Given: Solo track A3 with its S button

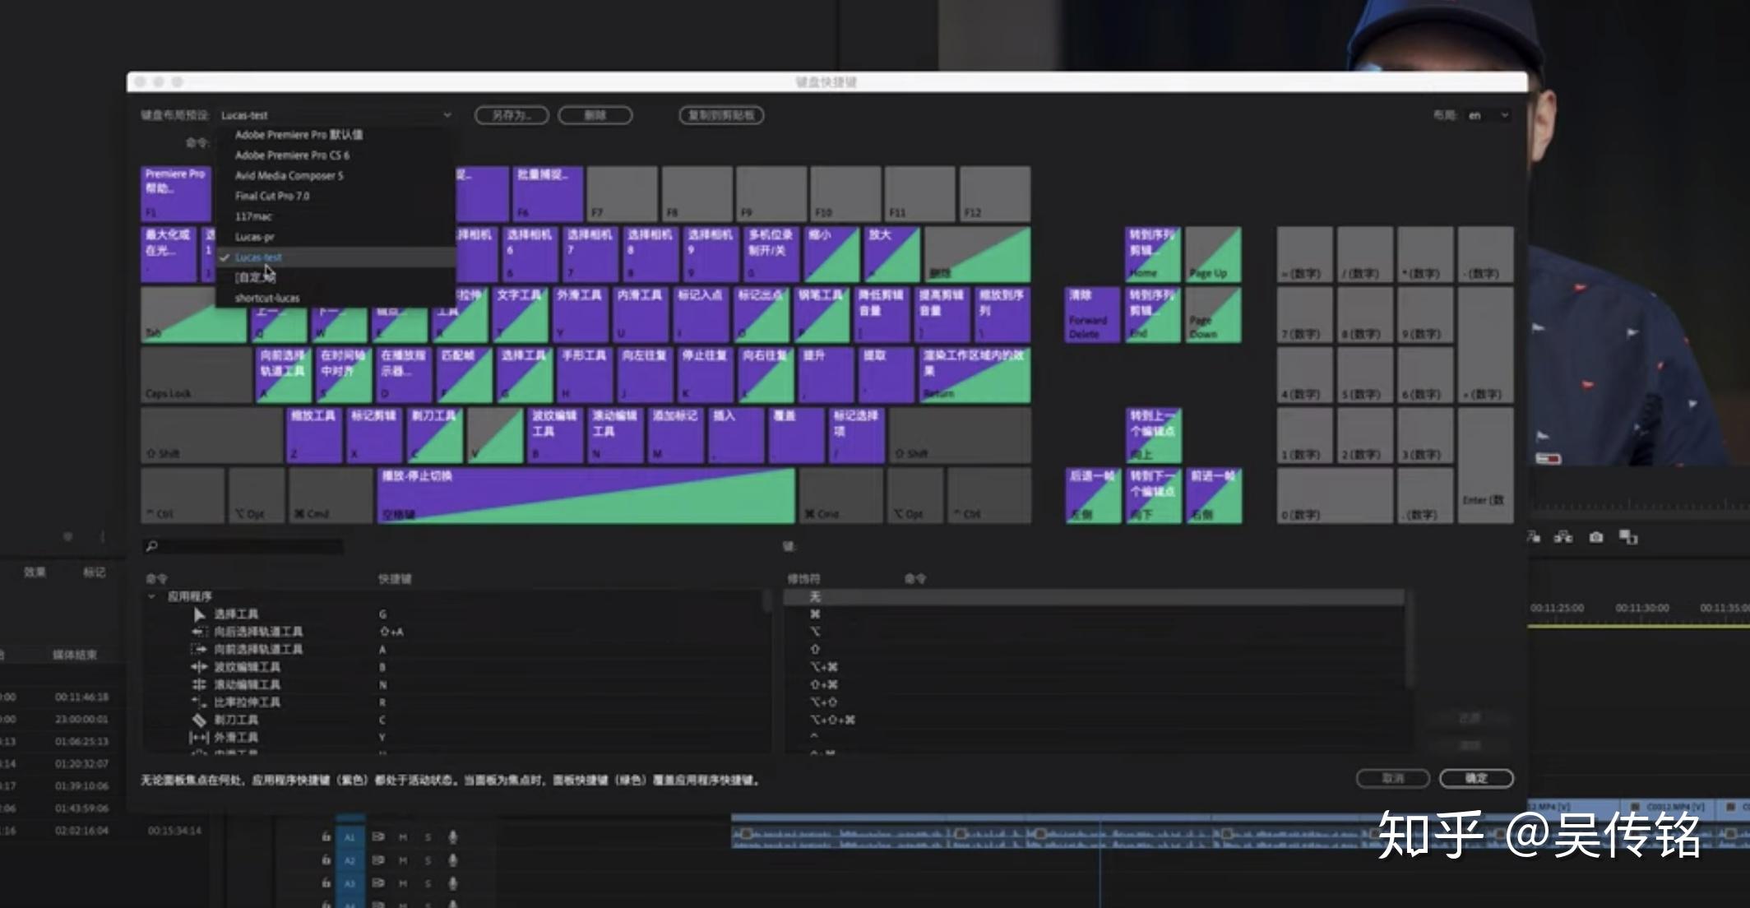Looking at the screenshot, I should pos(428,883).
